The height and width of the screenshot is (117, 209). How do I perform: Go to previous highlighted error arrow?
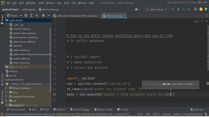pos(202,21)
